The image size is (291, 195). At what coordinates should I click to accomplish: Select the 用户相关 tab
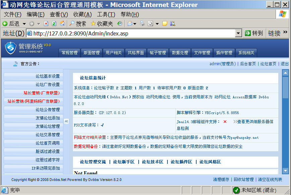click(114, 53)
